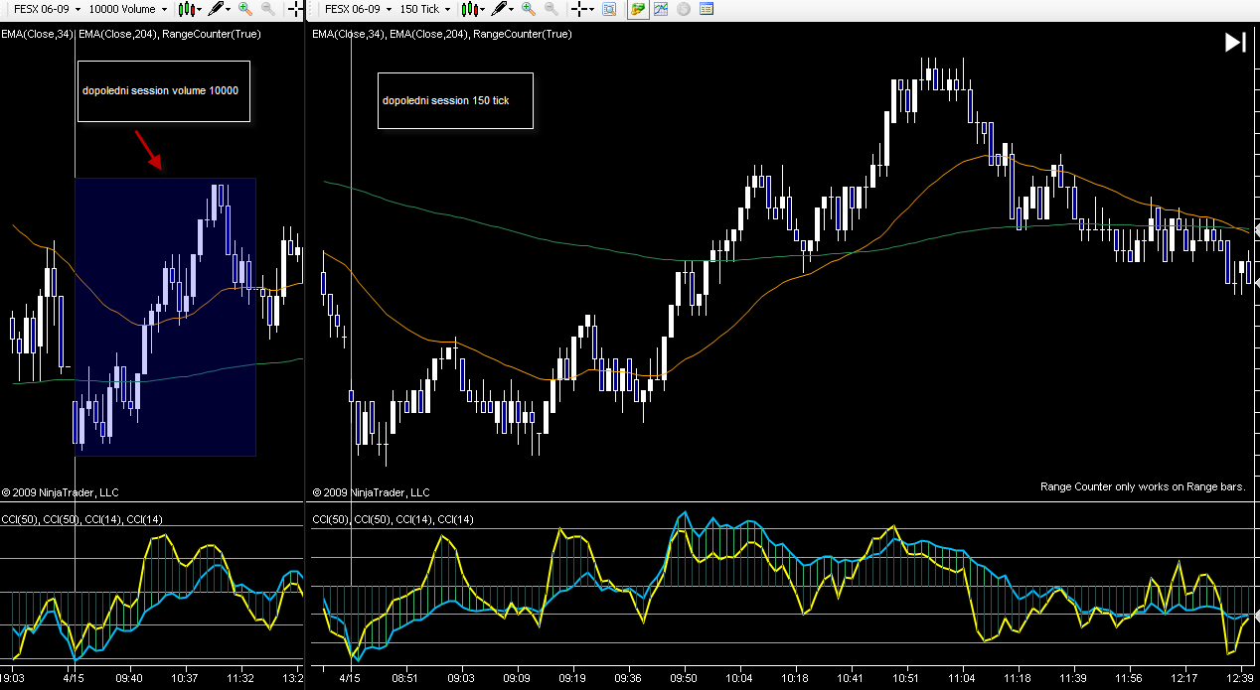
Task: Open FESX 06-09 instrument selector on right chart
Action: pyautogui.click(x=355, y=9)
